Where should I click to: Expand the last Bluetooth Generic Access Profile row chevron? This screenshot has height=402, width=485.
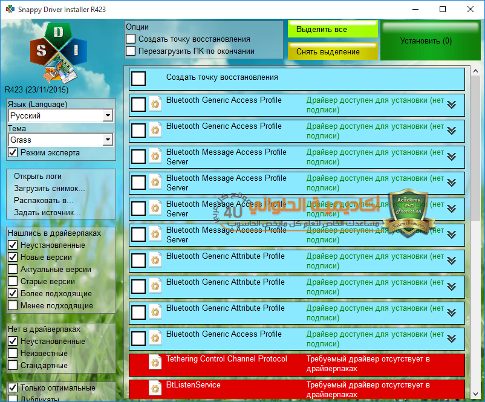point(452,339)
